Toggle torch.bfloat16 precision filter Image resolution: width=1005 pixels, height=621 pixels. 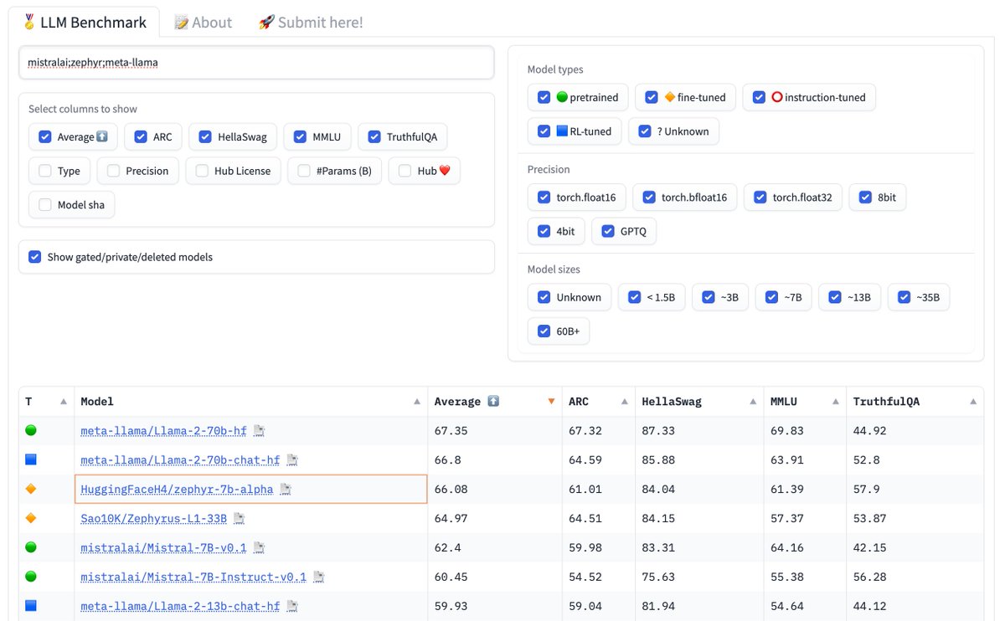click(649, 198)
